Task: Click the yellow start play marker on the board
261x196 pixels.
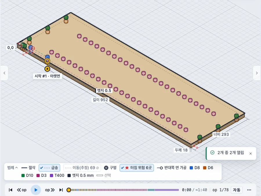Action: click(47, 69)
